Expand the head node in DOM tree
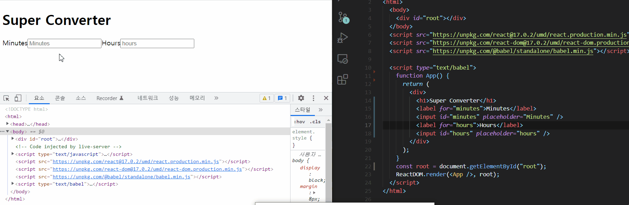Screen dimensions: 629x205 (8, 124)
